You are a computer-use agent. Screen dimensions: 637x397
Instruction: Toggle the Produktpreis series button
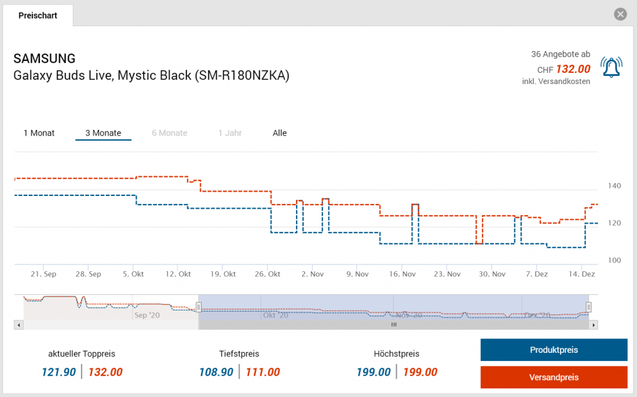(x=554, y=350)
